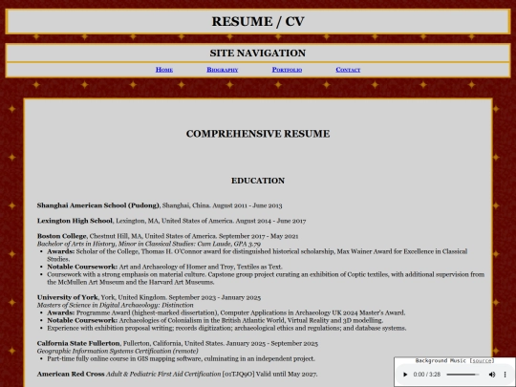This screenshot has width=516, height=387.
Task: Click the Background Music label
Action: [441, 360]
